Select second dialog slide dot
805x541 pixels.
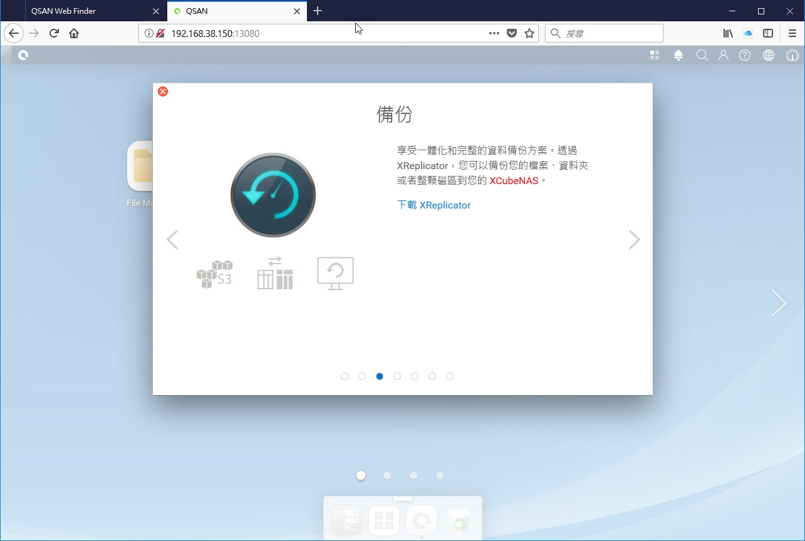click(362, 376)
